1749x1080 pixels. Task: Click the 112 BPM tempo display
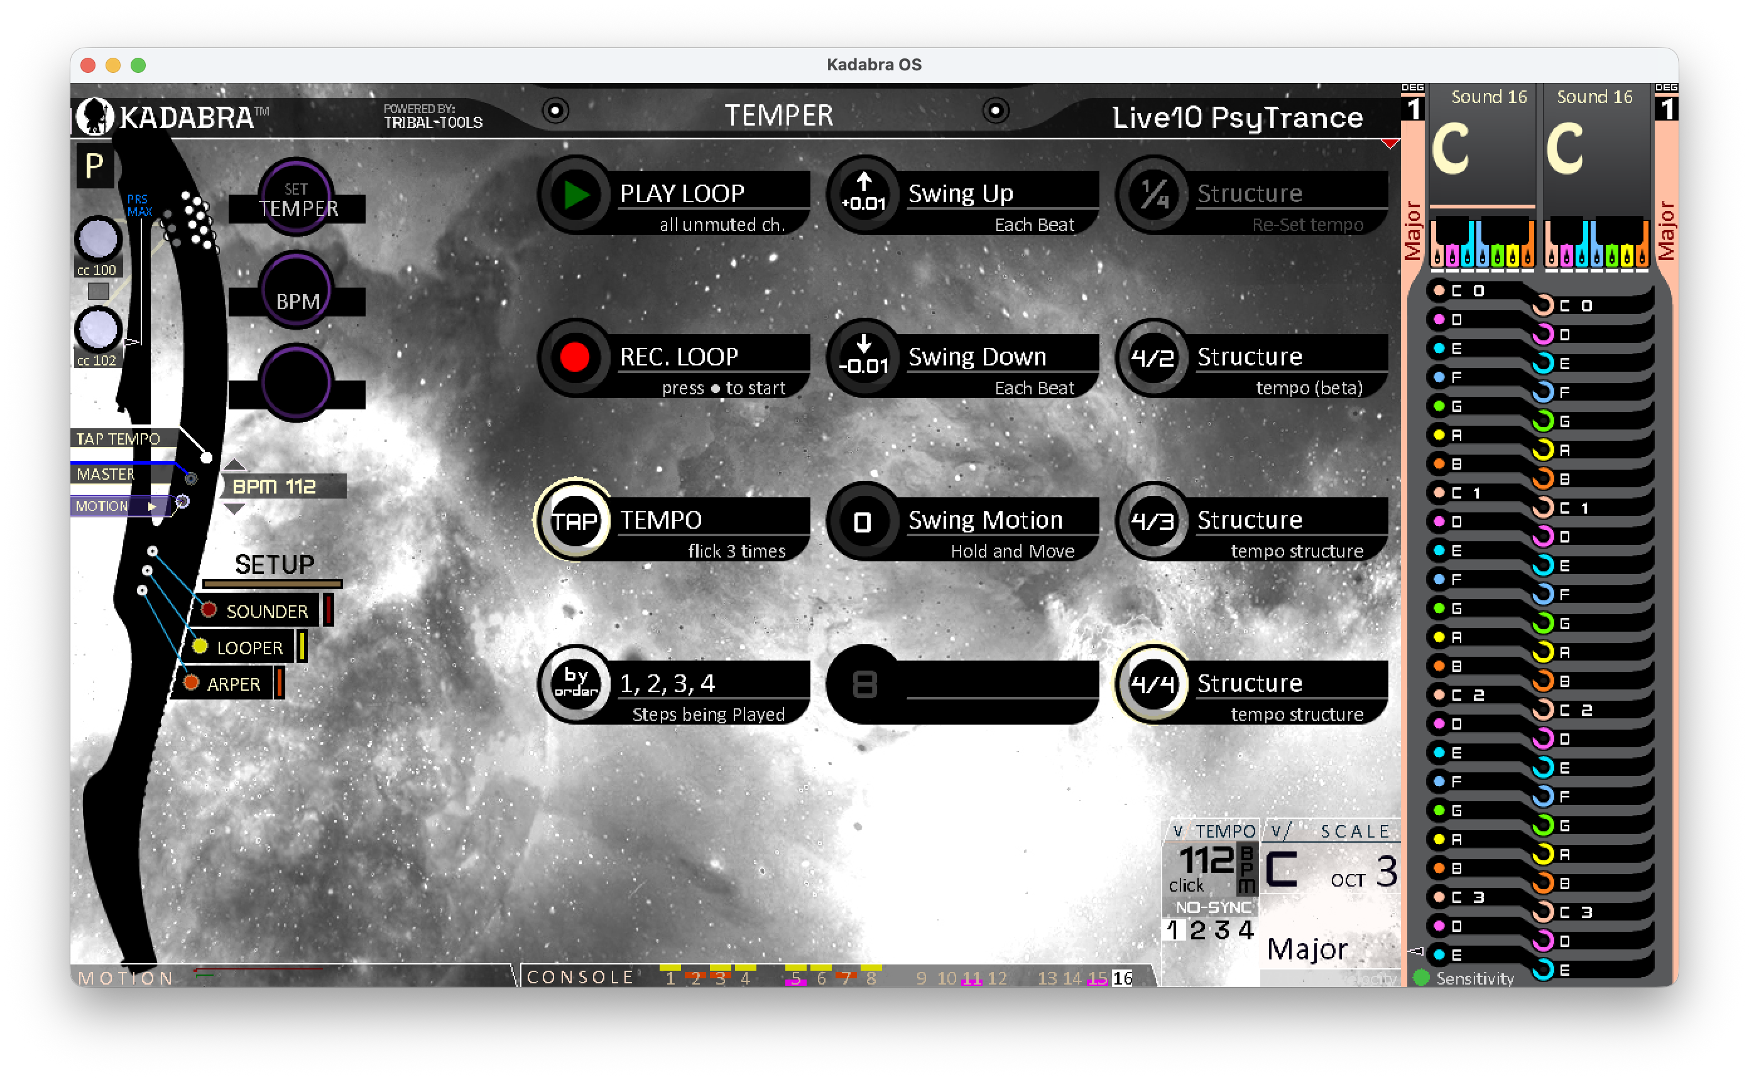coord(1206,860)
